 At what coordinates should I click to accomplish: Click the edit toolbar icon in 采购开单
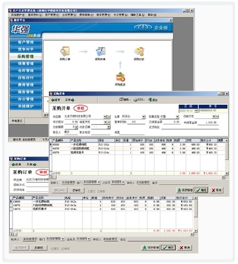point(124,100)
